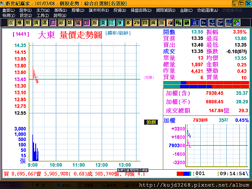Click the pink 綜 toolbar icon

click(x=86, y=23)
